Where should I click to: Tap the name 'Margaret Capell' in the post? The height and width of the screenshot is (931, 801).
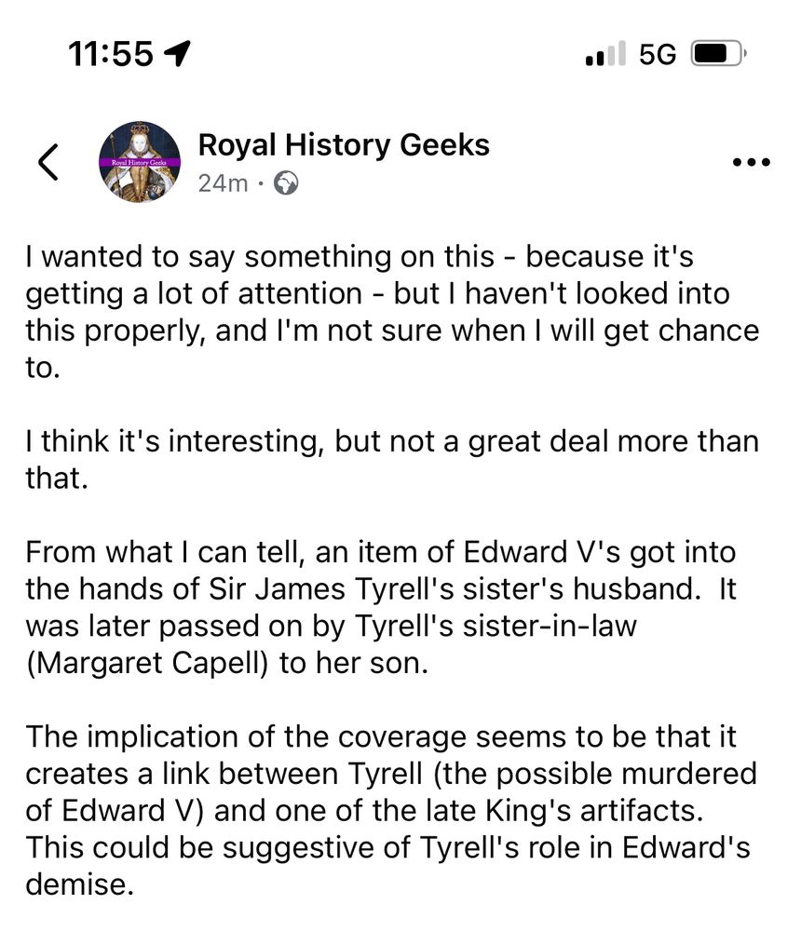(x=148, y=663)
